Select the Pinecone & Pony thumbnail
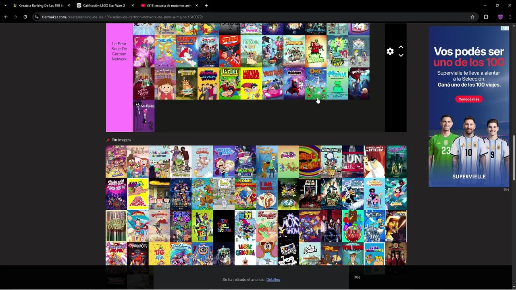The image size is (516, 290). tap(251, 52)
